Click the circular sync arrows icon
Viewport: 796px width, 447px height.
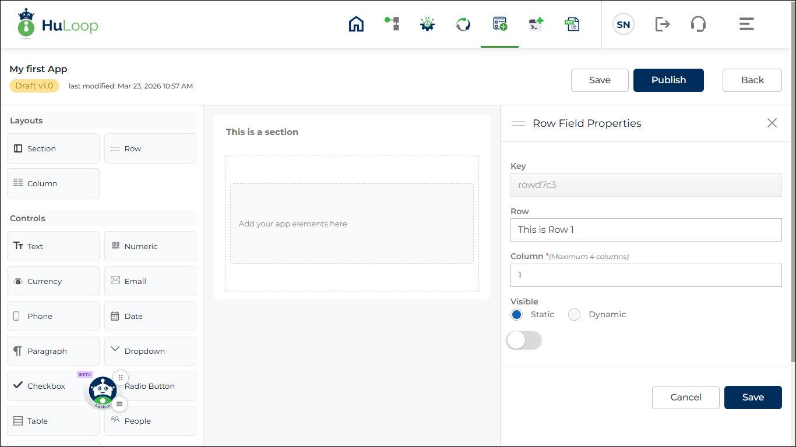463,24
